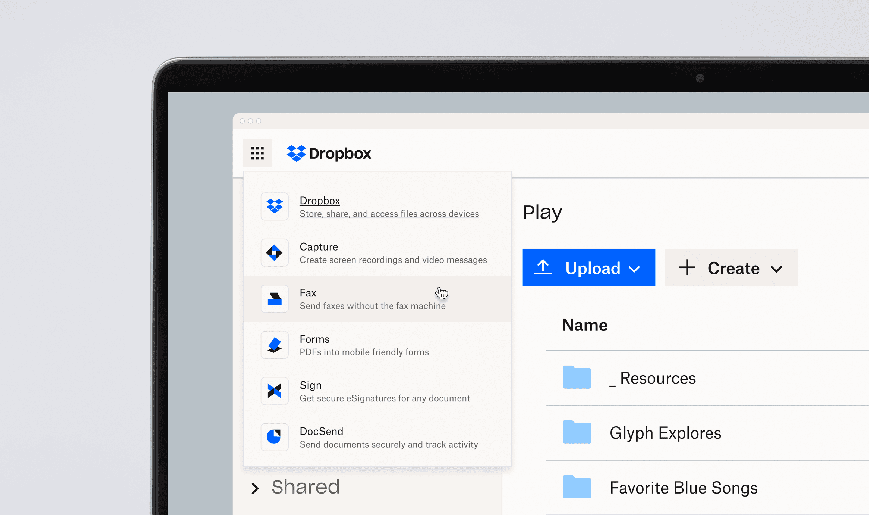
Task: Click the Fax app icon
Action: [x=274, y=299]
